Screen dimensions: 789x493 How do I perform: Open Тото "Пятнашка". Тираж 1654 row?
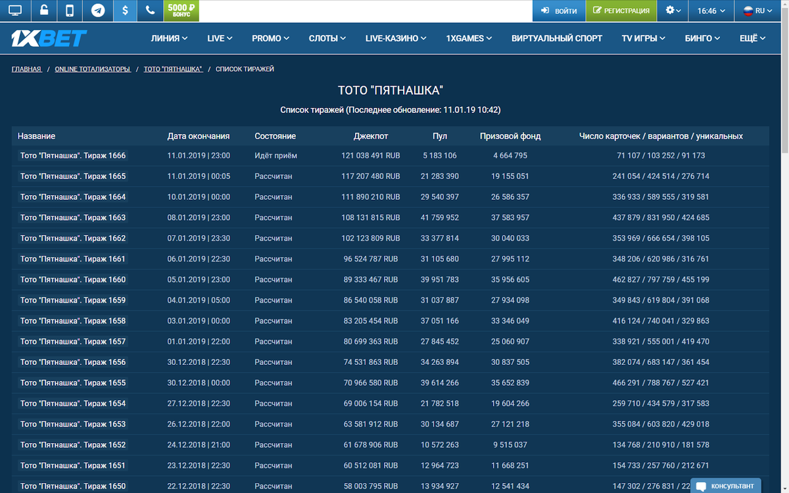[x=390, y=403]
